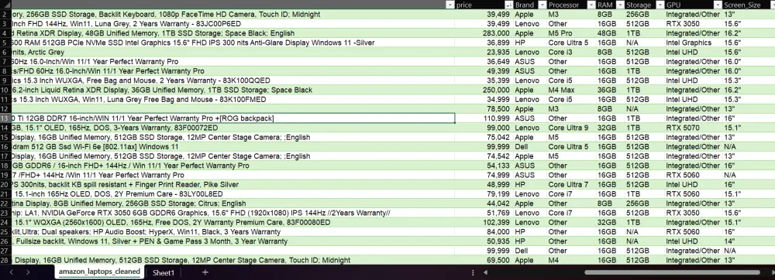
Task: Open the Processor column filter dropdown
Action: [x=591, y=5]
